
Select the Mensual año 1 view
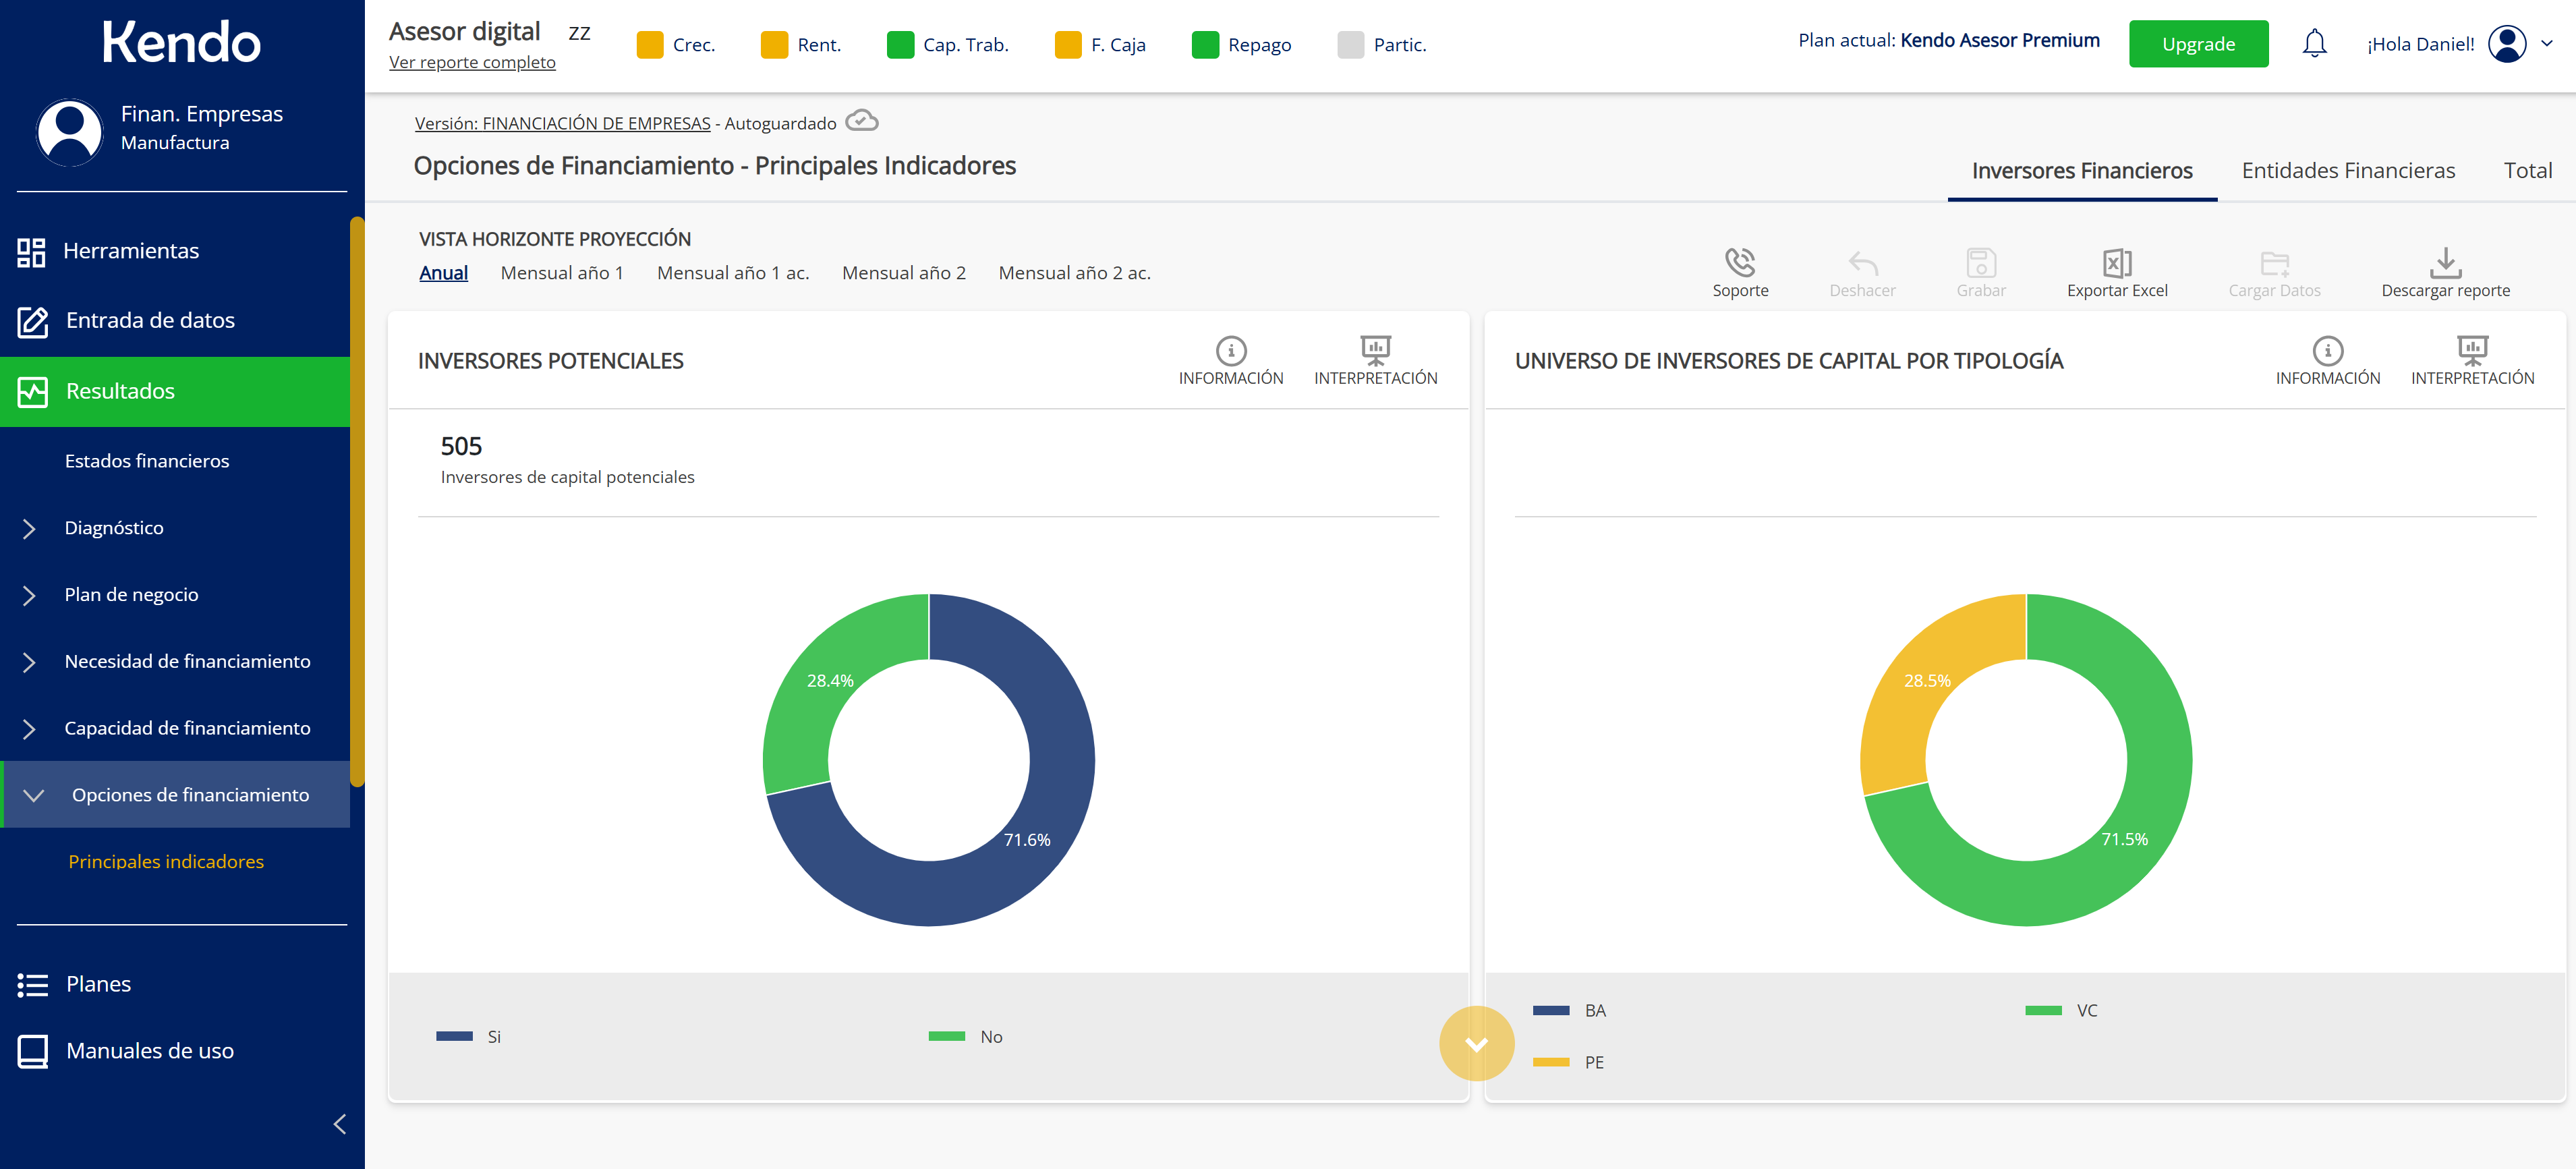tap(561, 273)
